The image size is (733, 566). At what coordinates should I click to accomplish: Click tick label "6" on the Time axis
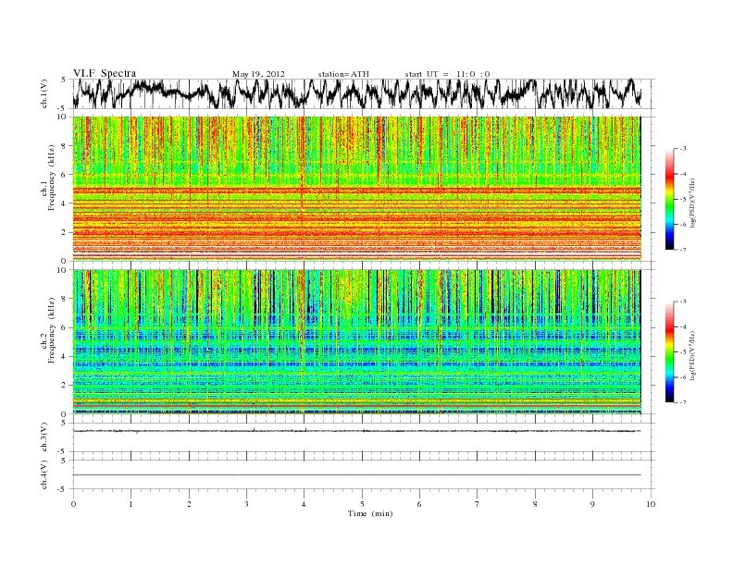click(419, 504)
